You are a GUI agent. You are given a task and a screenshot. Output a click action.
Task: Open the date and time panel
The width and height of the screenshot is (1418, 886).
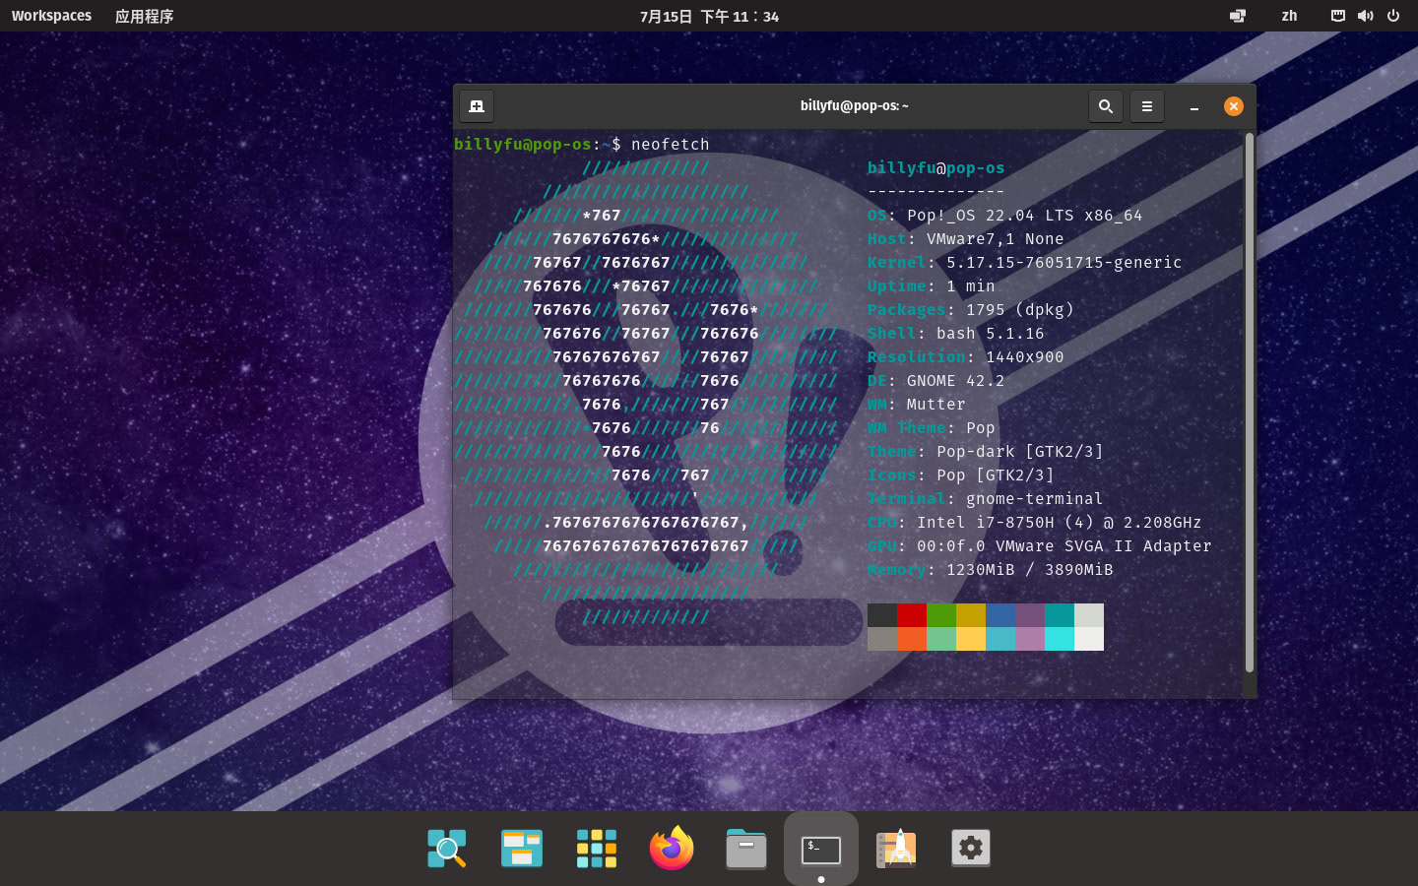[x=709, y=16]
